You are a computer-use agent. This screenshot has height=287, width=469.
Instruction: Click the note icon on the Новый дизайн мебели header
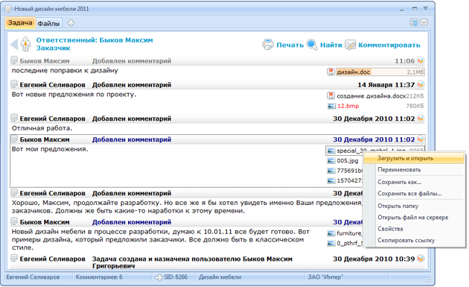point(14,221)
